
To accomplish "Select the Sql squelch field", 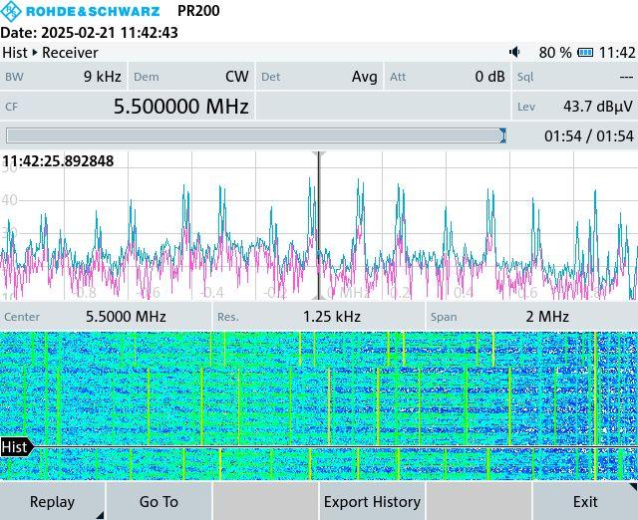I will pos(574,77).
